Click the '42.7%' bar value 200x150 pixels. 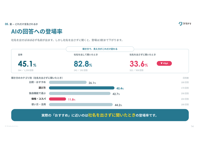116,94
